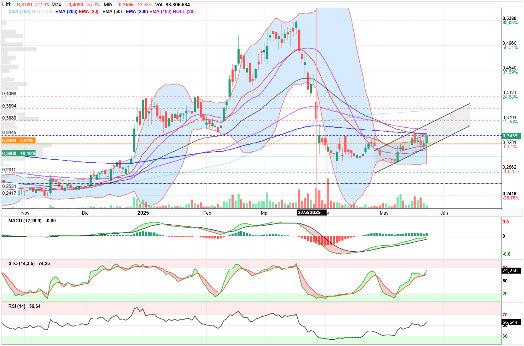Image resolution: width=524 pixels, height=346 pixels.
Task: Click the green 30 RSI axis level
Action: (505, 336)
